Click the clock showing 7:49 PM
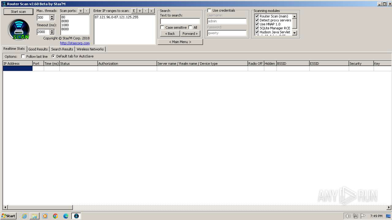The width and height of the screenshot is (392, 220). click(x=376, y=216)
